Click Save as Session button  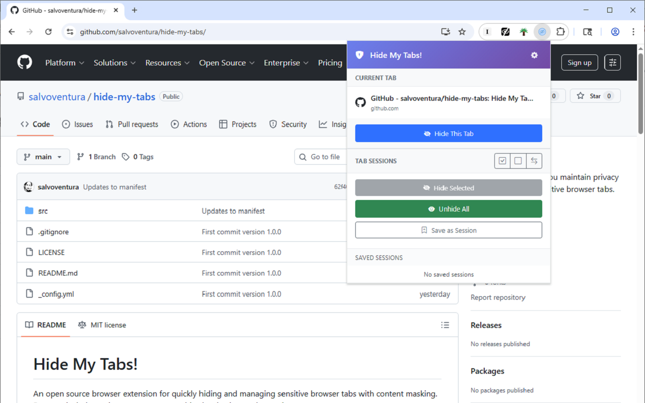coord(448,230)
